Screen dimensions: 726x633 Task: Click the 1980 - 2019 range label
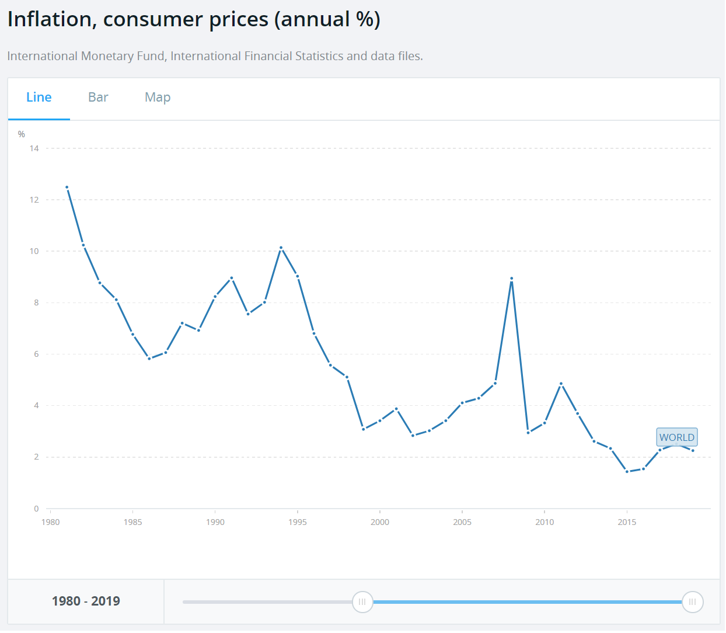(x=86, y=601)
